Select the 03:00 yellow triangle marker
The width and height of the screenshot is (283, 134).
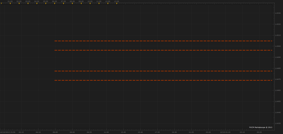[28, 4]
